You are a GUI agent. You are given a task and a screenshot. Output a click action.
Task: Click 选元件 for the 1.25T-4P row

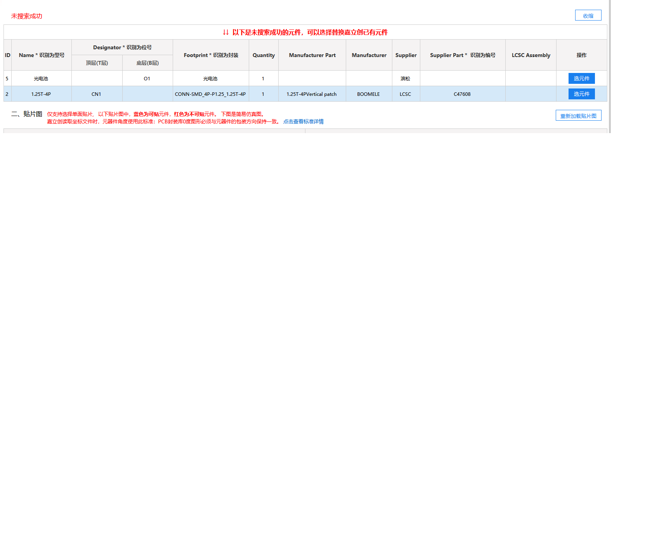(x=581, y=94)
